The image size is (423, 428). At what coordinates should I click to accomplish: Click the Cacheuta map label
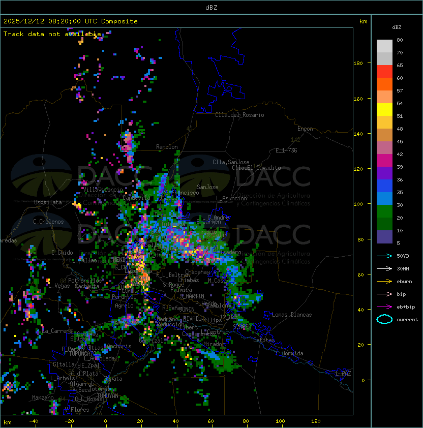[87, 286]
